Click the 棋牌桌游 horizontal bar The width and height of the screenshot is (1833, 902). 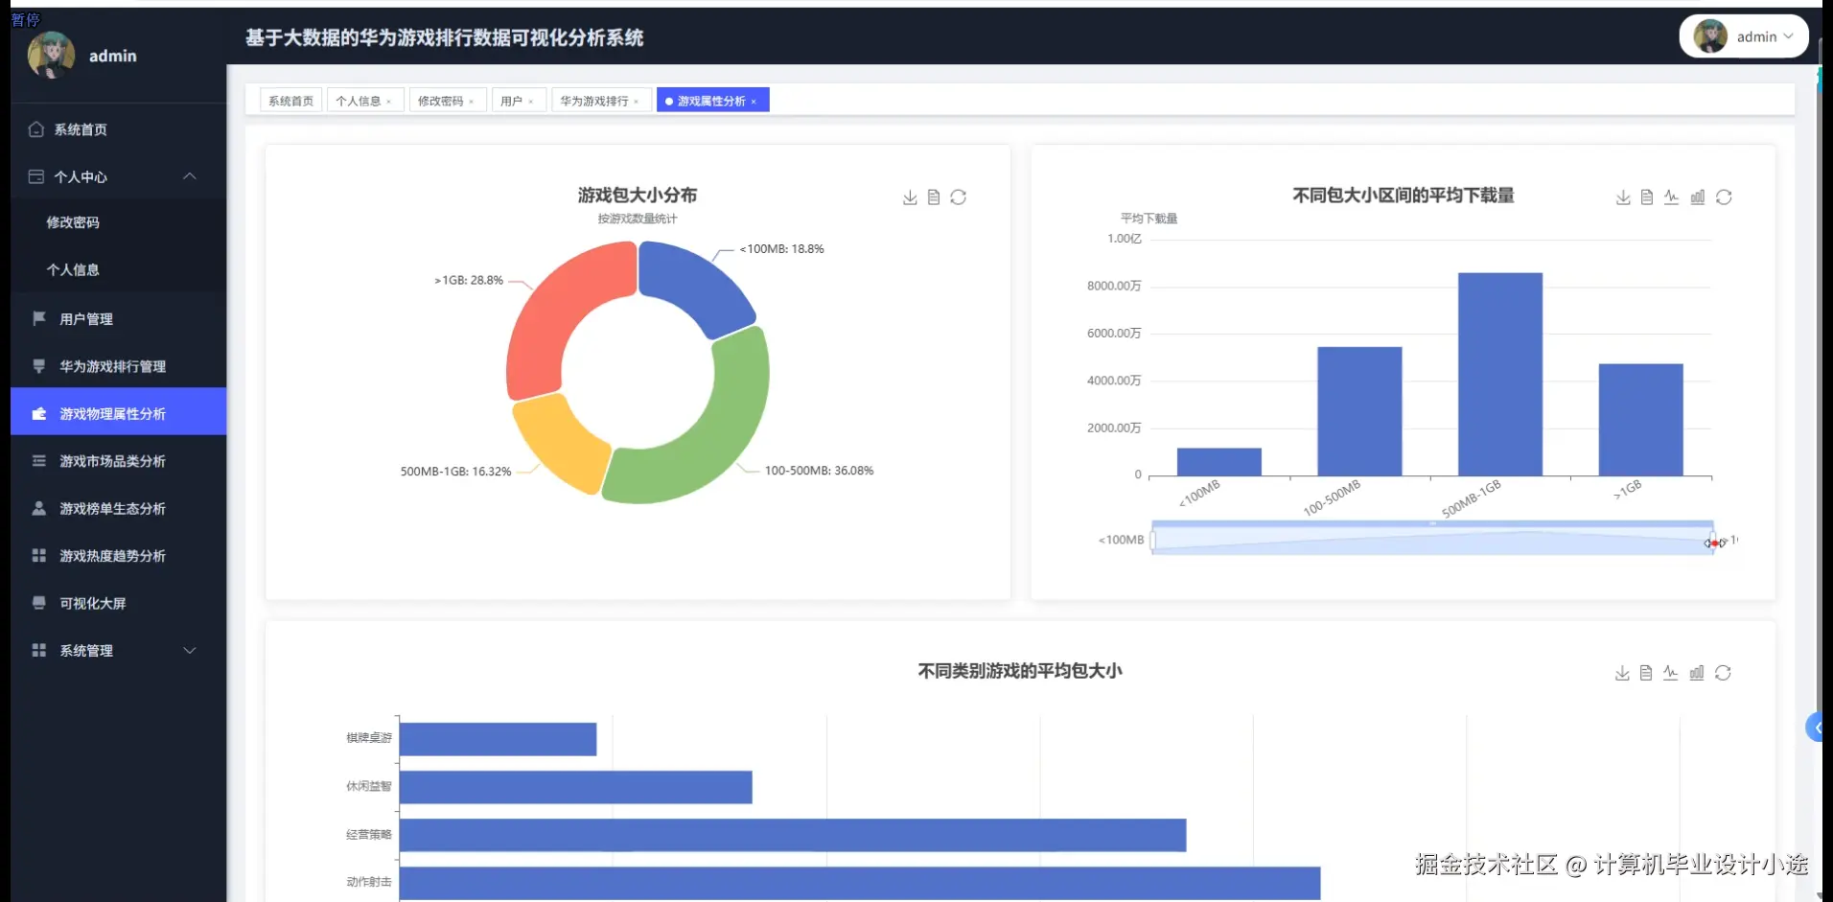click(498, 739)
